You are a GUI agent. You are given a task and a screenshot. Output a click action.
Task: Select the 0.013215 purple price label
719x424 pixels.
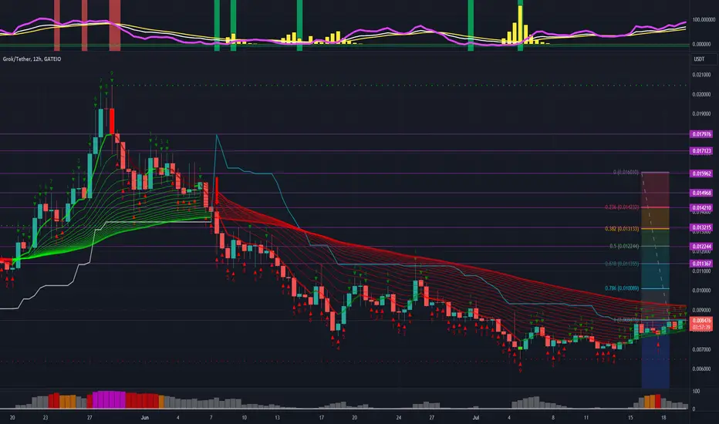701,227
